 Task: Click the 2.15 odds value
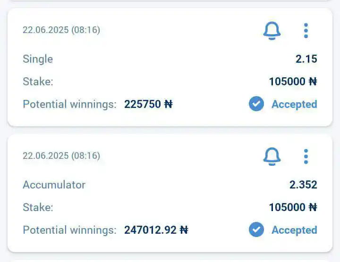306,59
